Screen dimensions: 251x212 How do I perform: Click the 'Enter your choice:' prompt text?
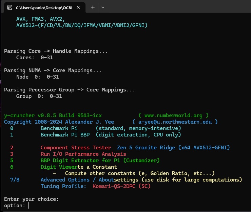31,199
